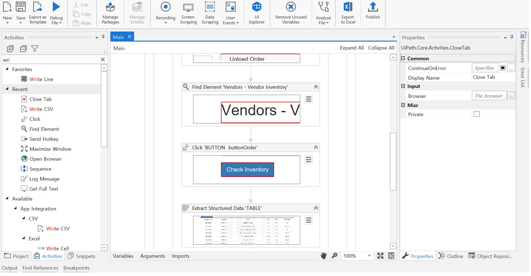Click the Browser input field

pos(489,96)
